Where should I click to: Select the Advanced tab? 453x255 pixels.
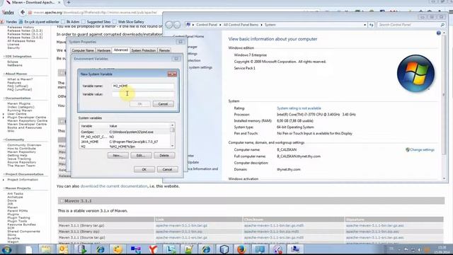click(x=121, y=50)
